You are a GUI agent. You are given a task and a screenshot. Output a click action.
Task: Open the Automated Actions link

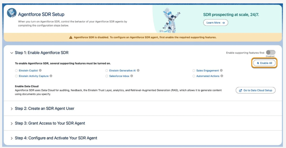pyautogui.click(x=208, y=76)
